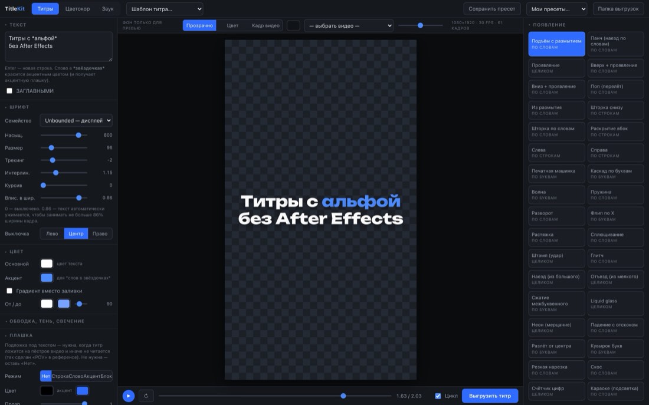Image resolution: width=649 pixels, height=405 pixels.
Task: Click the preview zoom slider
Action: (421, 25)
